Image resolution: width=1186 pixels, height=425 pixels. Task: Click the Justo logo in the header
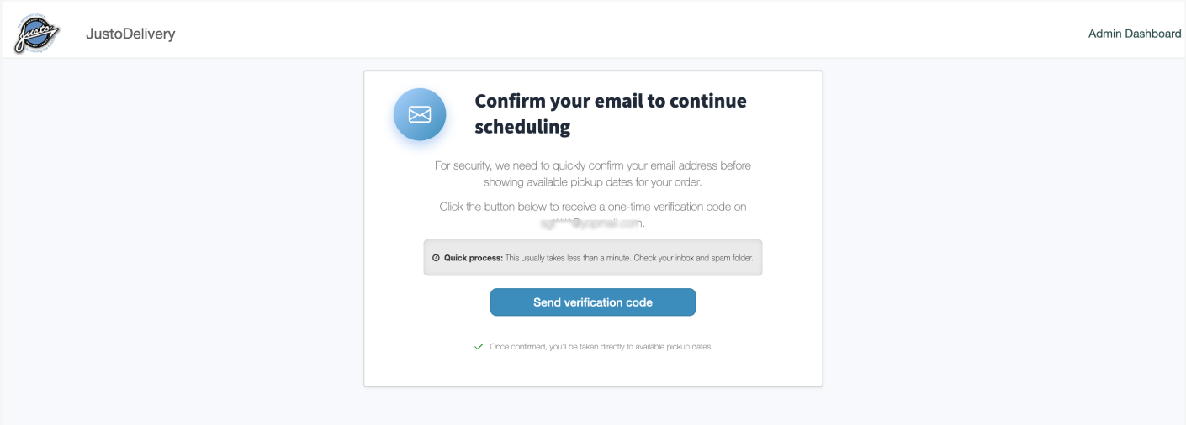(36, 34)
